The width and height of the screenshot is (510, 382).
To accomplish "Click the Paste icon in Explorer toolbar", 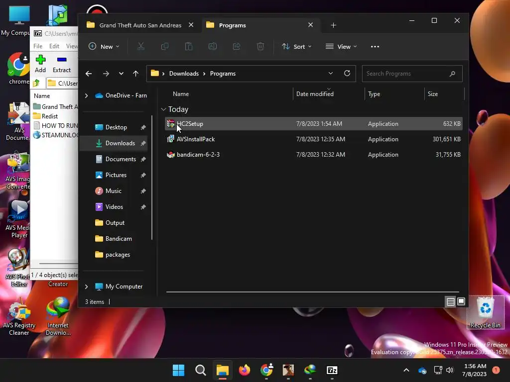I will pos(189,46).
